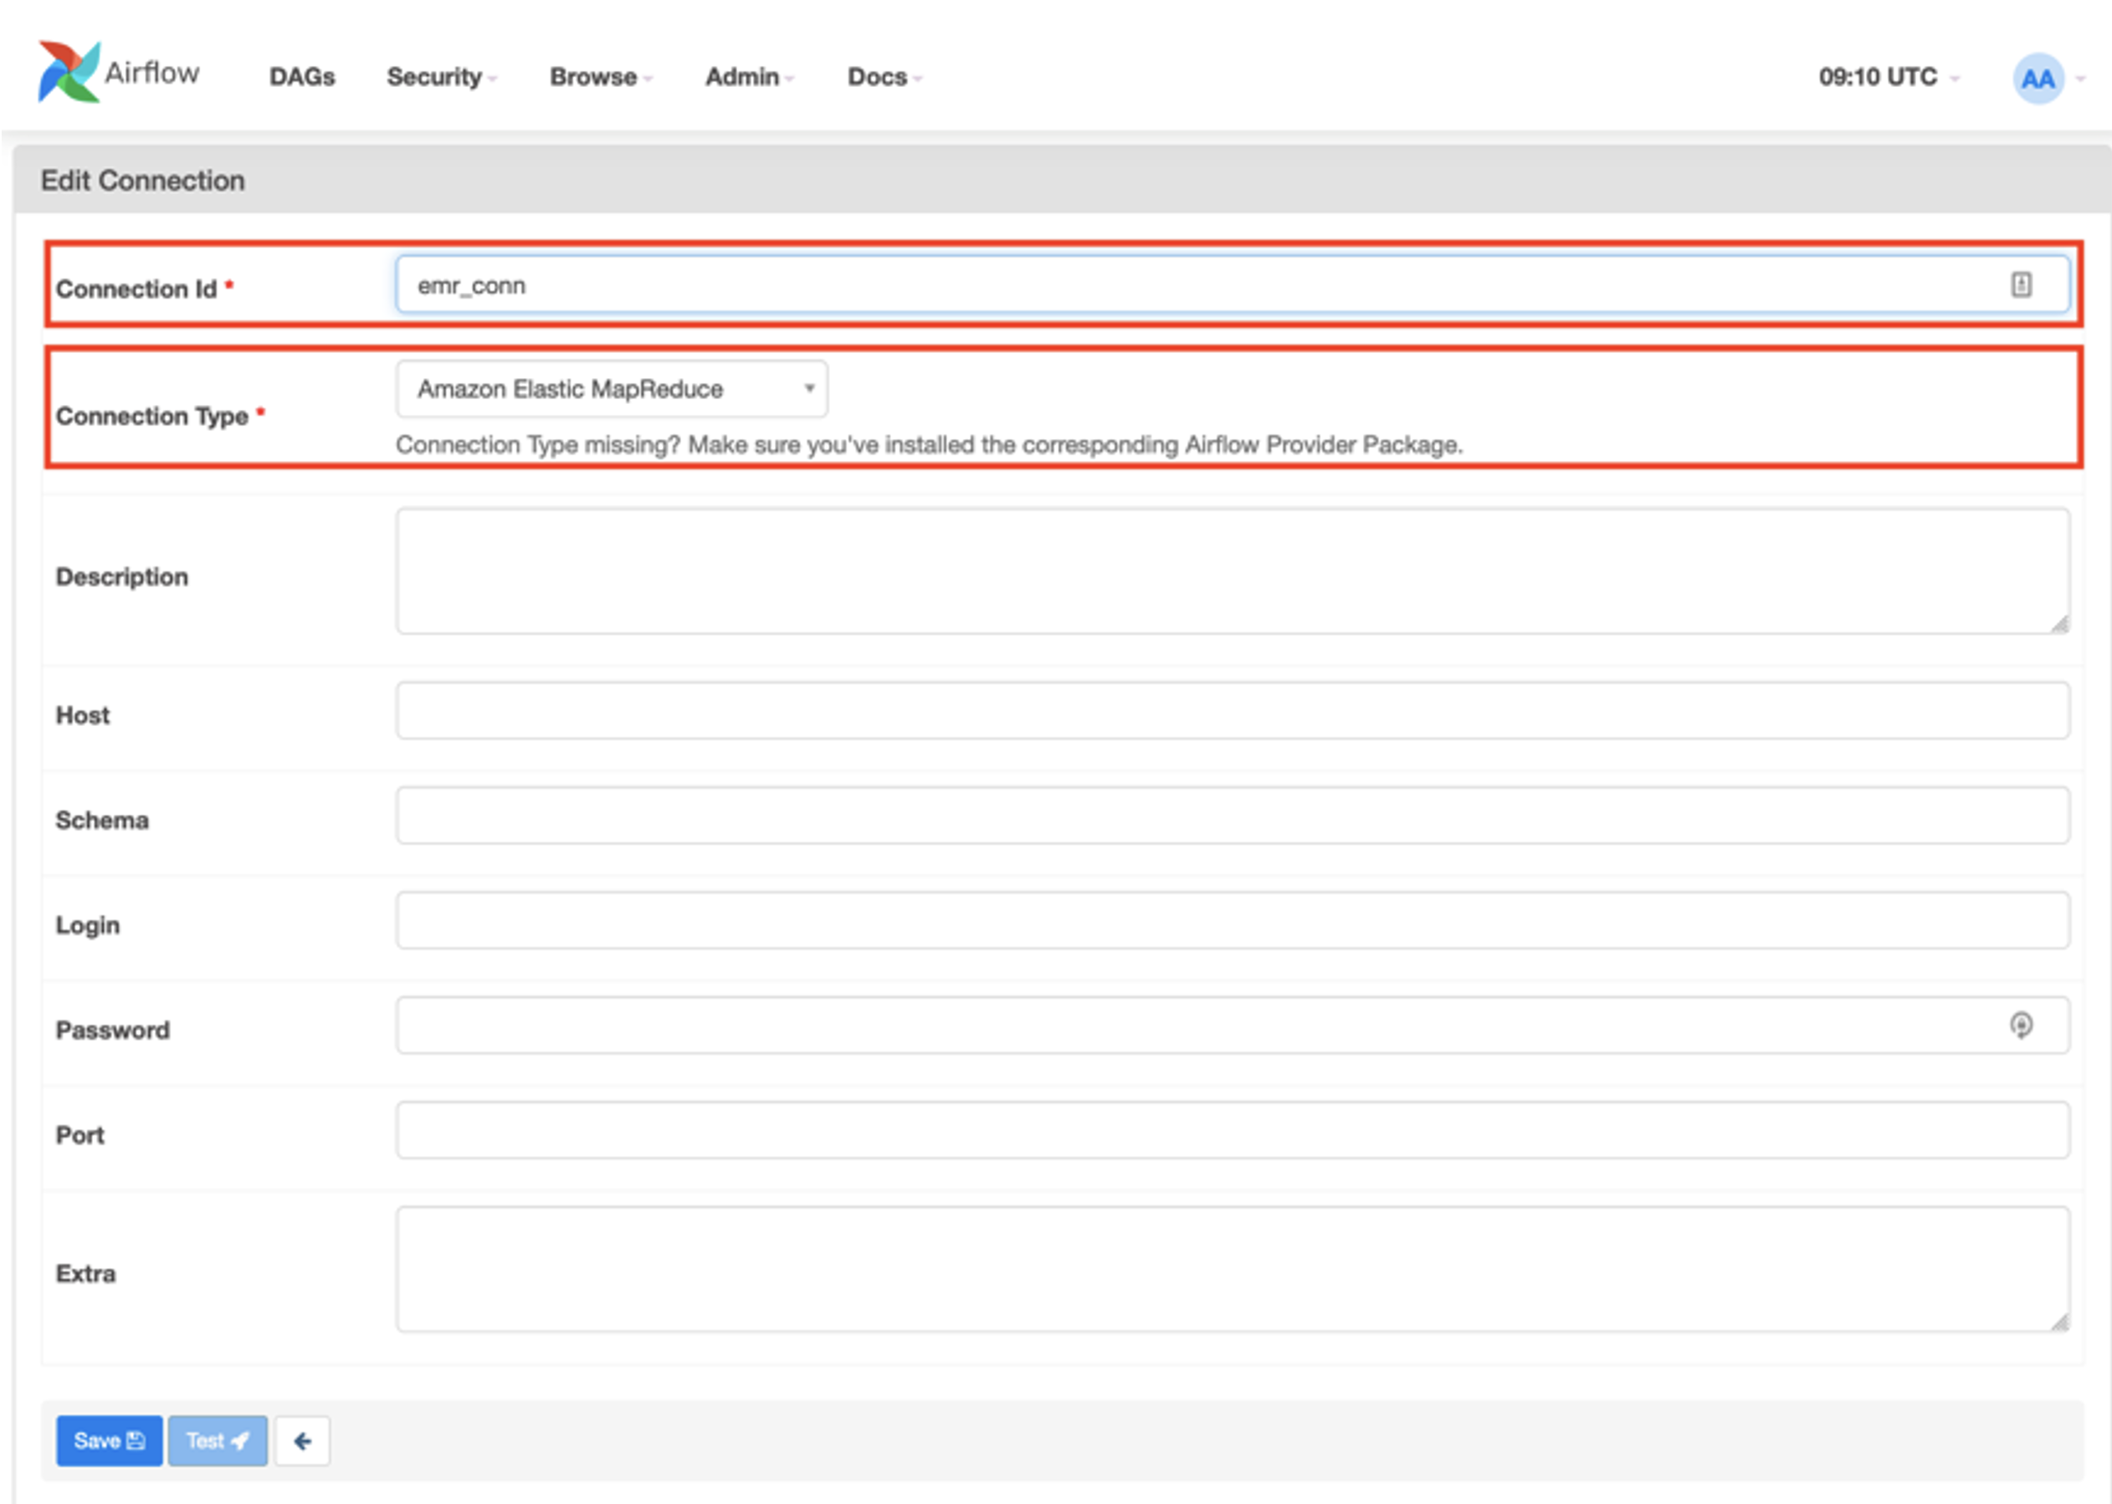Click autofill icon in Connection Id field
The height and width of the screenshot is (1504, 2112).
[x=2020, y=284]
